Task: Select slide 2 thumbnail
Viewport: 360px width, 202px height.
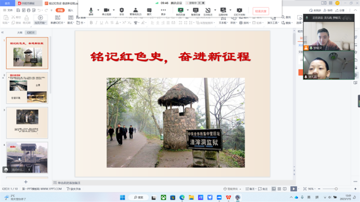Action: (27, 88)
